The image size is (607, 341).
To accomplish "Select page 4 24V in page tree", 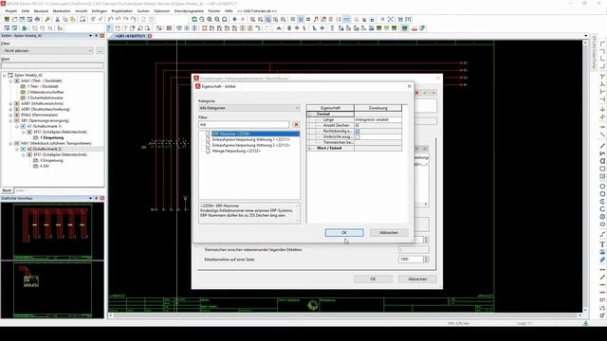I will coord(45,166).
